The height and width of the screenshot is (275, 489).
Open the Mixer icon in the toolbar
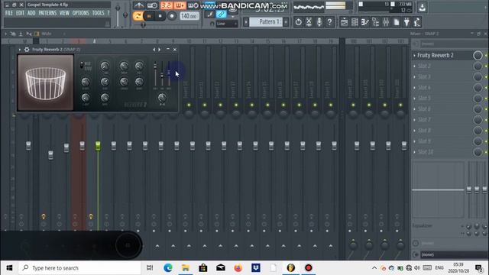386,22
